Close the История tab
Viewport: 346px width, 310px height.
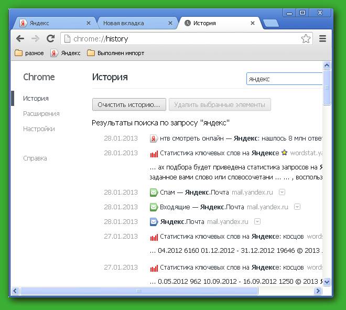click(253, 23)
